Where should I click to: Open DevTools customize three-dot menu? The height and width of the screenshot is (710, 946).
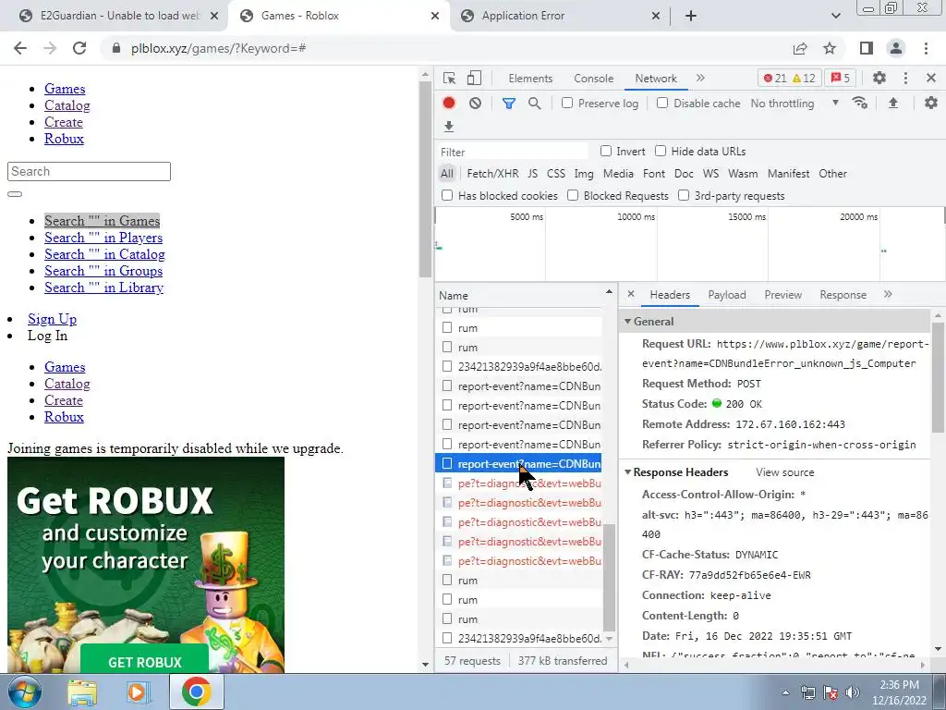(905, 78)
